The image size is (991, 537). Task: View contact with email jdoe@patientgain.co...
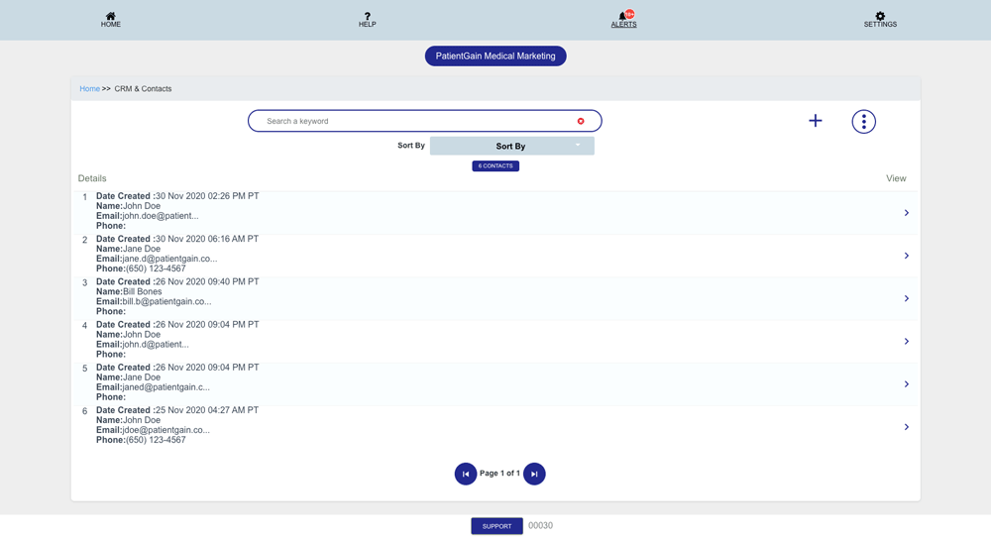907,427
